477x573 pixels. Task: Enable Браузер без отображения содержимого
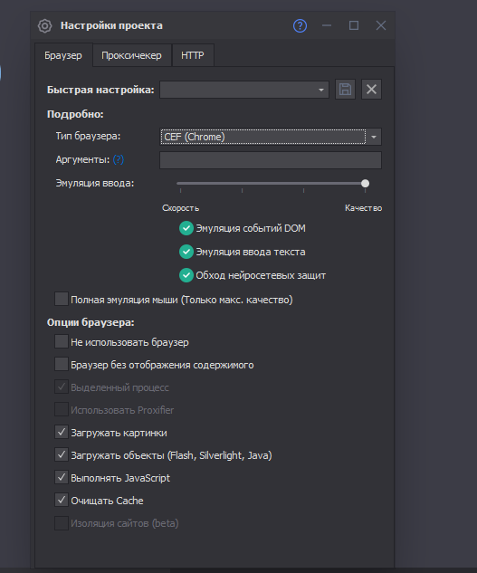click(x=62, y=364)
